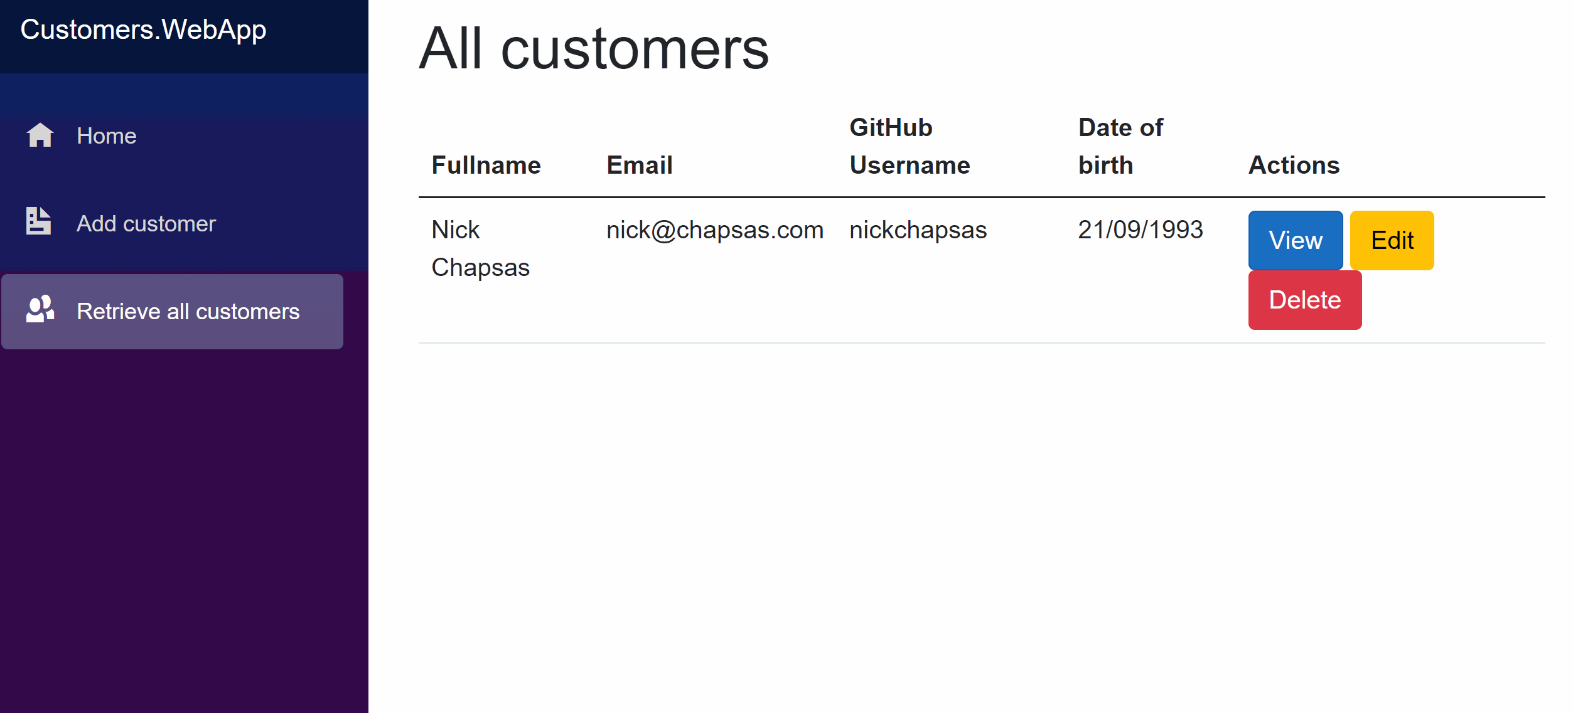Click the nick@chapsas.com email cell
This screenshot has height=713, width=1573.
click(714, 230)
